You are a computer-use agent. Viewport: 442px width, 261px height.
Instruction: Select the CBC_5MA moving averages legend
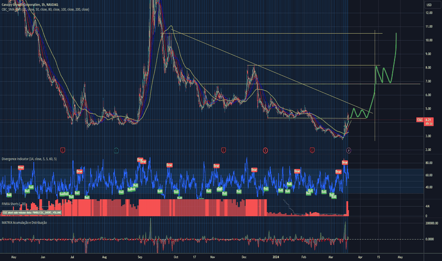pyautogui.click(x=46, y=9)
